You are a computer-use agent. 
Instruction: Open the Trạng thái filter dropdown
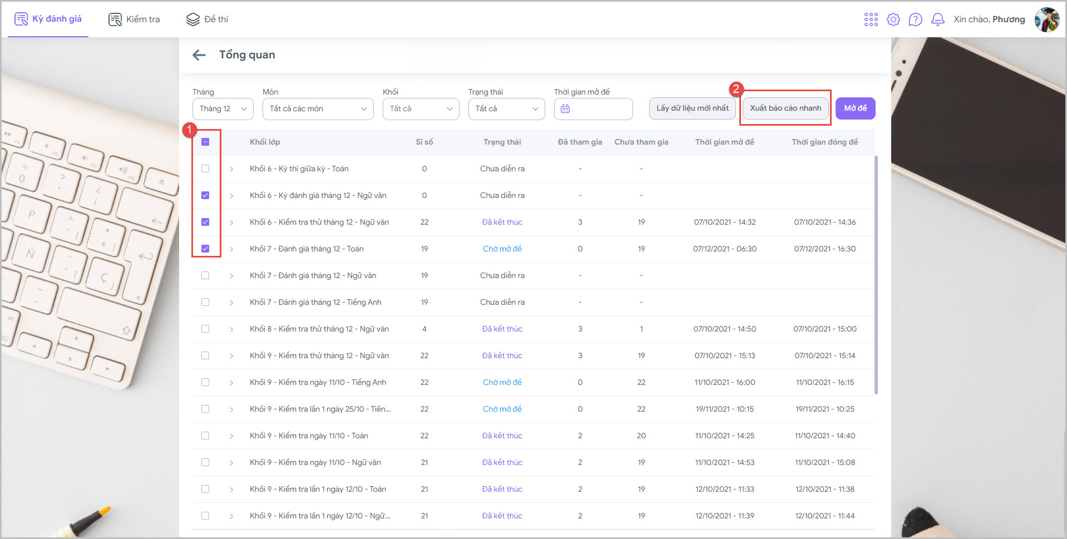[x=506, y=109]
